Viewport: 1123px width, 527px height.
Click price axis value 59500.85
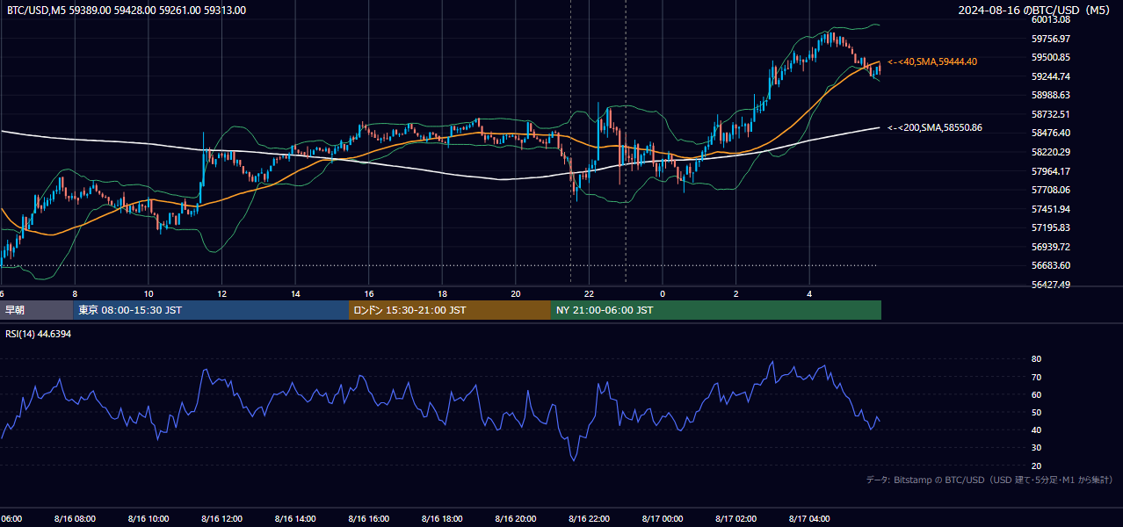click(x=1051, y=57)
